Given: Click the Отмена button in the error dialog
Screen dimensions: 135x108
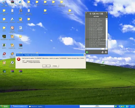Looking at the screenshot, I should (55, 66).
